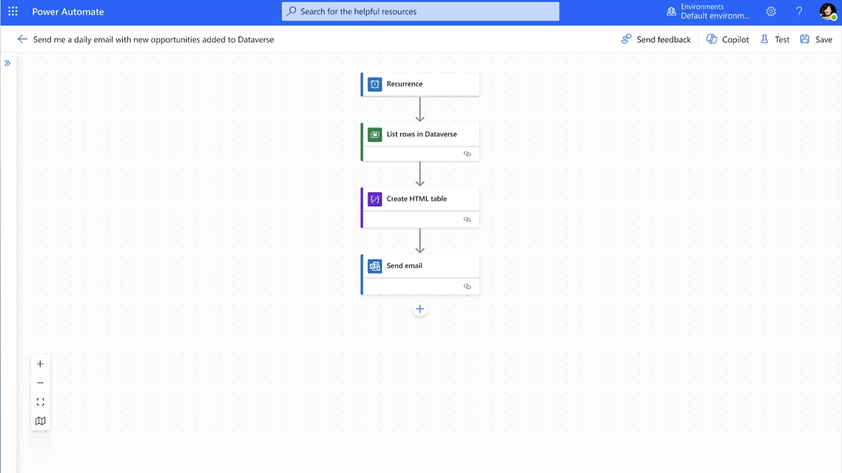Click in the search resources box

[x=420, y=12]
